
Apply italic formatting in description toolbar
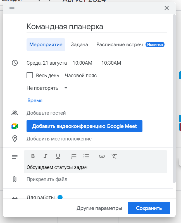[x=45, y=156]
